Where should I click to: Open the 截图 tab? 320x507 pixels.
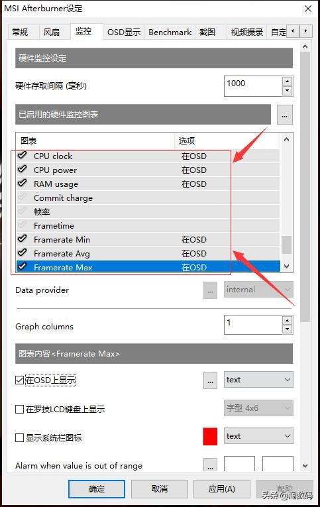point(211,32)
